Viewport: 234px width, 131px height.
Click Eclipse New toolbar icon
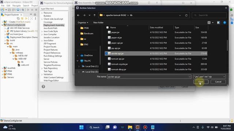point(3,10)
